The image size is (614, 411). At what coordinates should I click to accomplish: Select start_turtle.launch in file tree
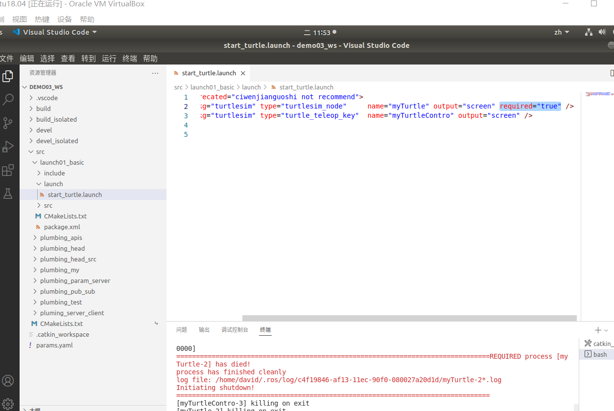click(x=93, y=195)
